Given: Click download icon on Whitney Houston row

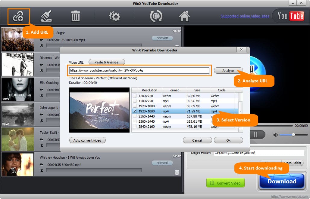Looking at the screenshot, I should pyautogui.click(x=42, y=170).
